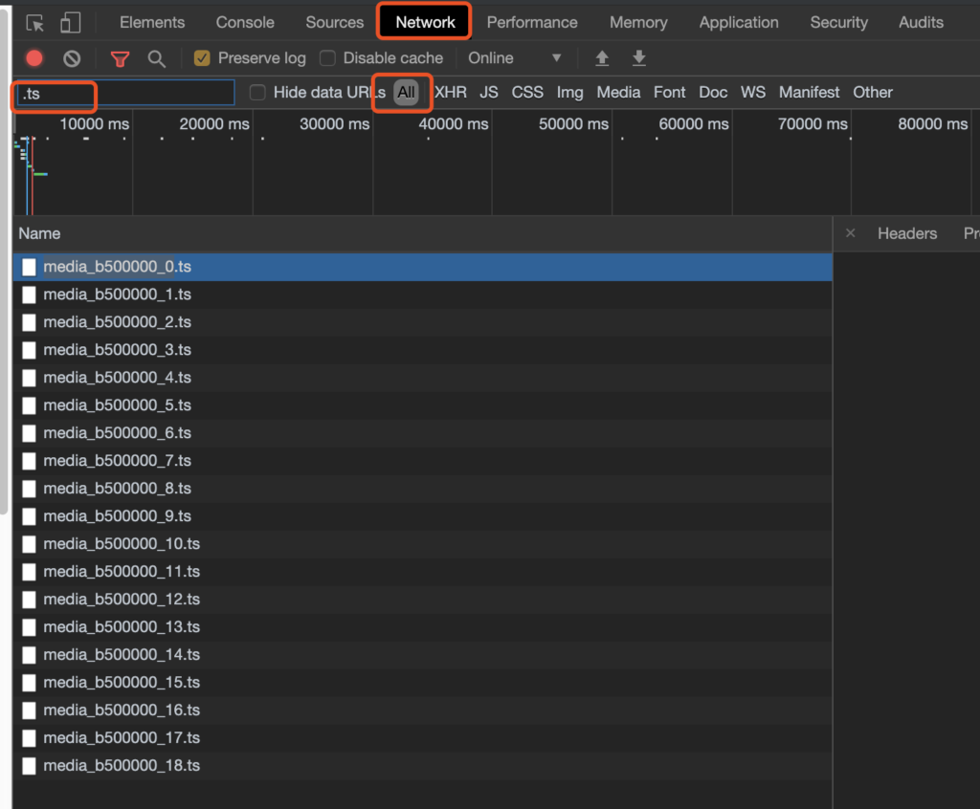Image resolution: width=980 pixels, height=809 pixels.
Task: Filter requests by Other
Action: [873, 93]
